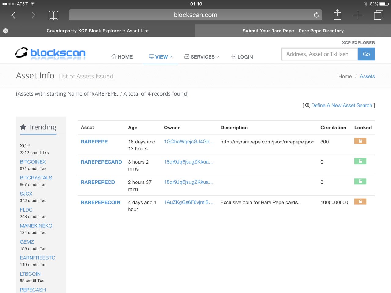Tap the Safari back arrow
Screen dimensions: 391x293
tap(13, 15)
